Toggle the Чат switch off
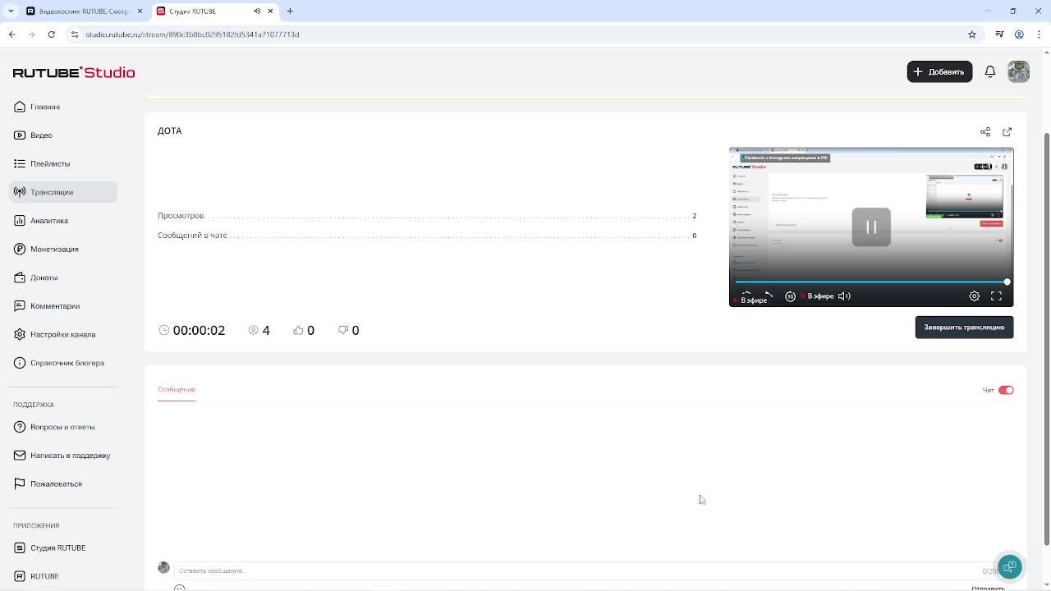Screen dimensions: 1051x591 tap(1006, 390)
